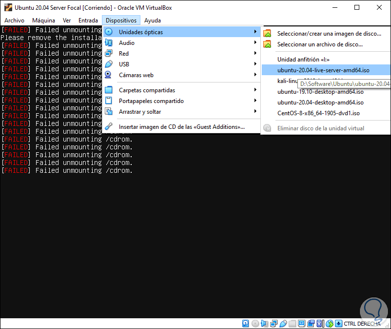Image resolution: width=391 pixels, height=329 pixels.
Task: Expand the Audio submenu arrow
Action: (255, 42)
